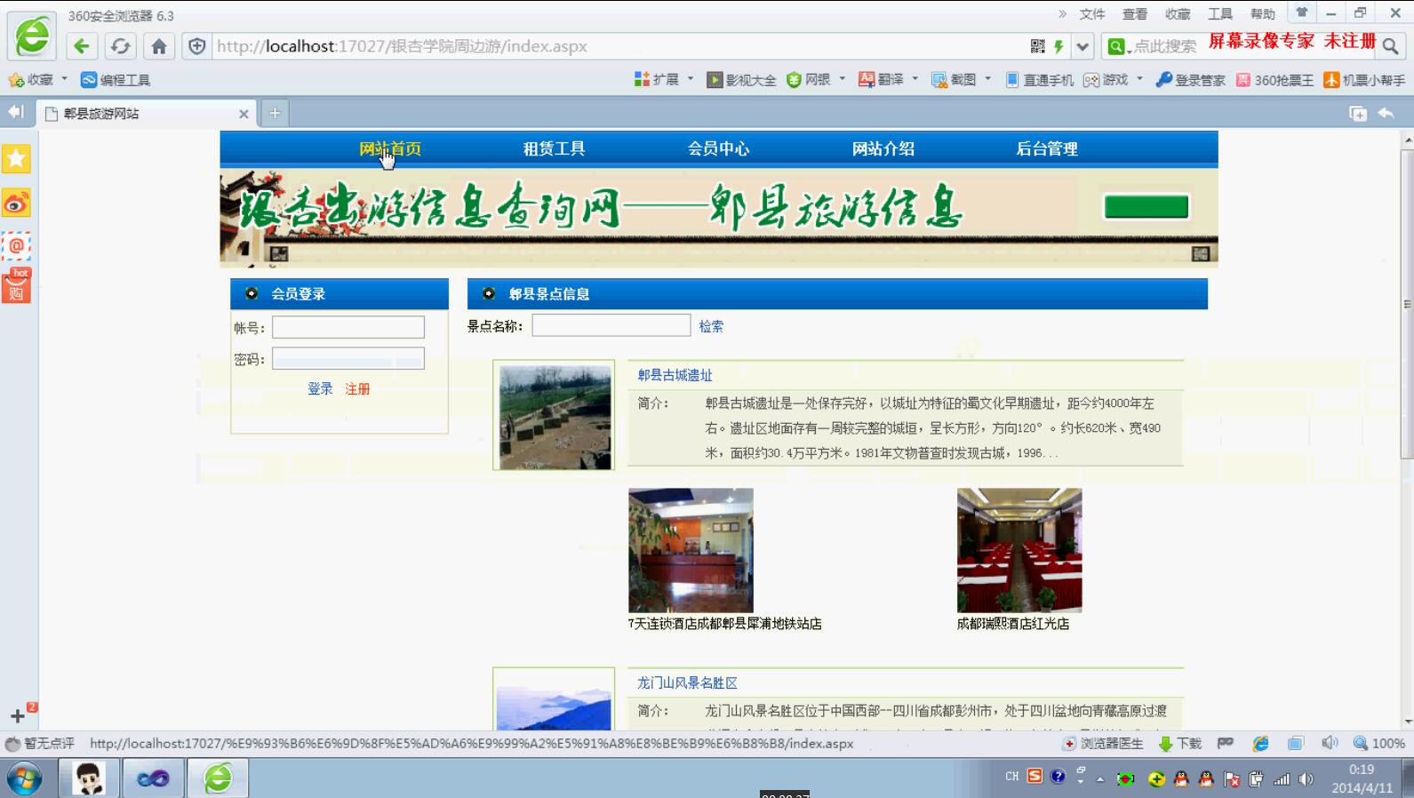1414x798 pixels.
Task: Open the 登录管家 login manager
Action: [1191, 80]
